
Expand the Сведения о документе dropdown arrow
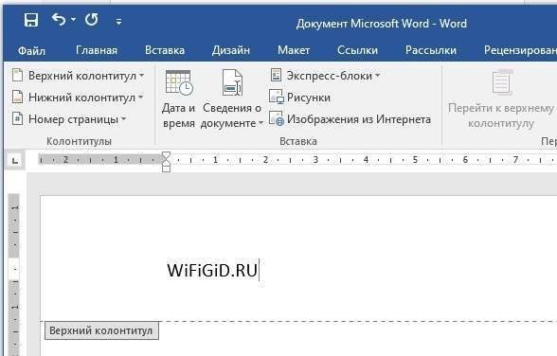tap(261, 123)
